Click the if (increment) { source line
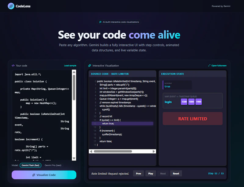Image resolution: width=244 pixels, height=187 pixels. click(x=107, y=131)
